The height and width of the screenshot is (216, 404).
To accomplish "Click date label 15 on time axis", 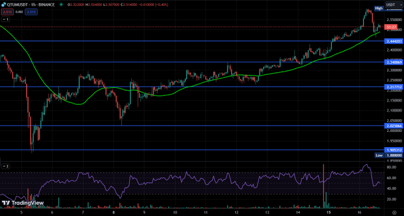I will point(329,212).
